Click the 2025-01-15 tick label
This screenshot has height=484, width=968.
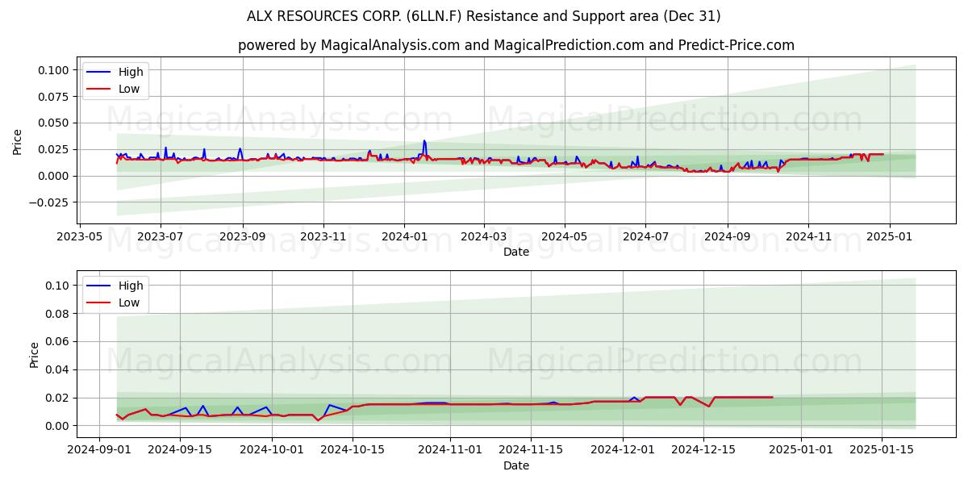point(881,451)
